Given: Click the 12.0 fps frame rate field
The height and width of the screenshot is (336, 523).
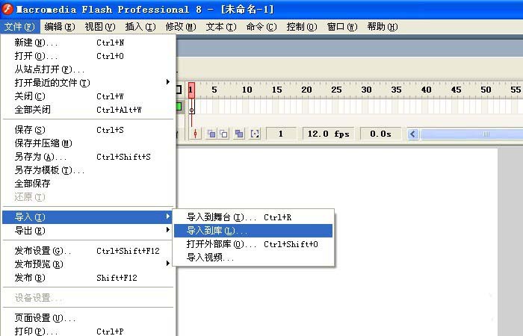Looking at the screenshot, I should [x=329, y=134].
